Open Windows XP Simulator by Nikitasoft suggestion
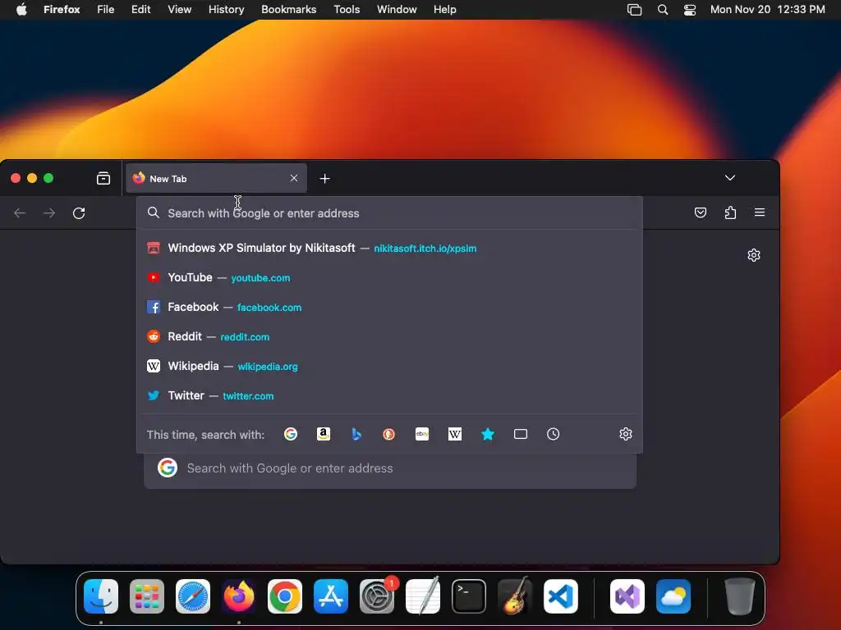Viewport: 841px width, 630px height. click(390, 248)
